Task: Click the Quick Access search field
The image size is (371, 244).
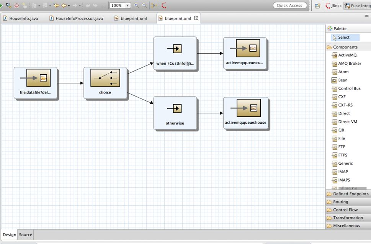Action: tap(289, 5)
